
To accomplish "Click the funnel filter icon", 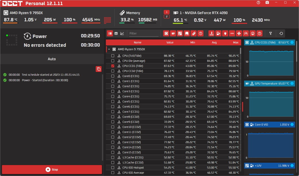I will [x=270, y=34].
